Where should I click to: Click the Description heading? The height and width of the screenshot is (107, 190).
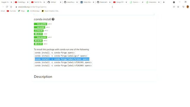pyautogui.click(x=43, y=77)
